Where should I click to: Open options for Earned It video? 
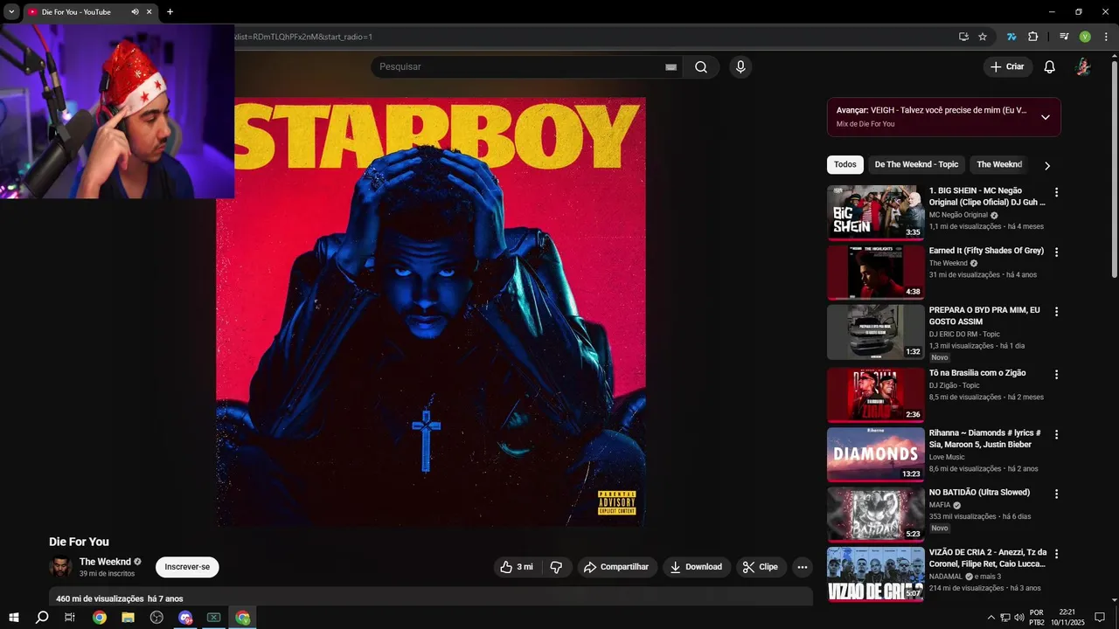coord(1056,252)
